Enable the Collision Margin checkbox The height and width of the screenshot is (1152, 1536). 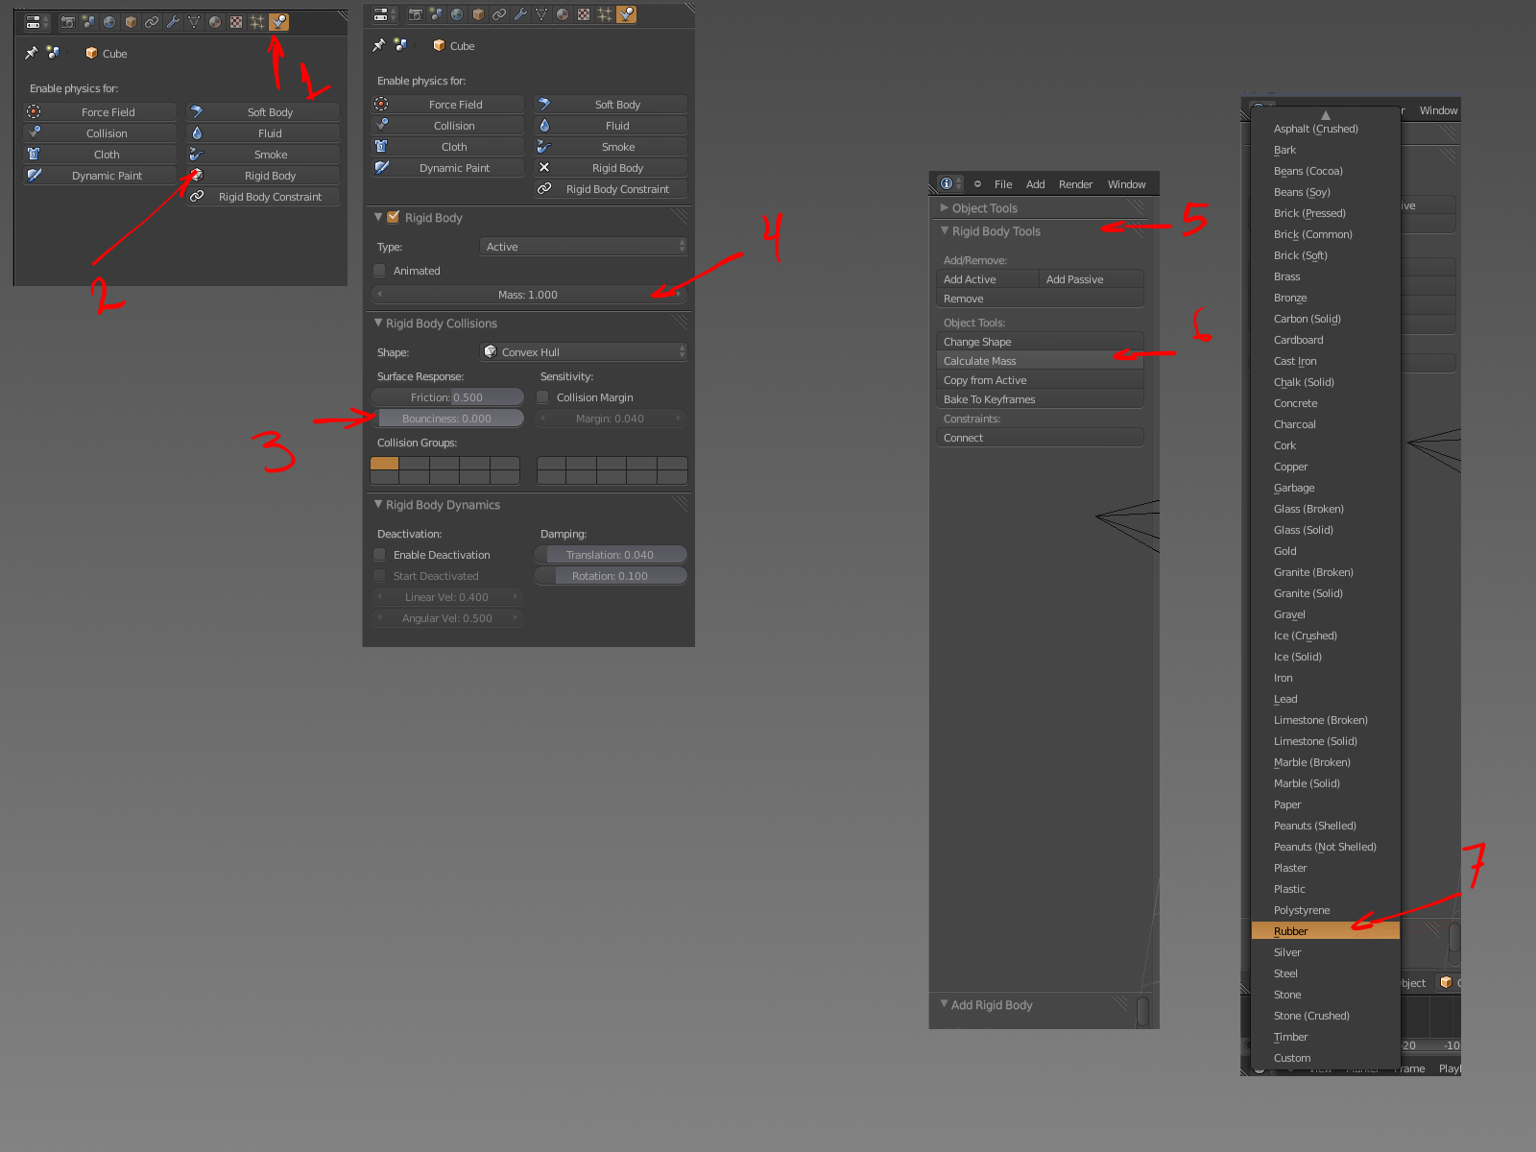(x=542, y=397)
